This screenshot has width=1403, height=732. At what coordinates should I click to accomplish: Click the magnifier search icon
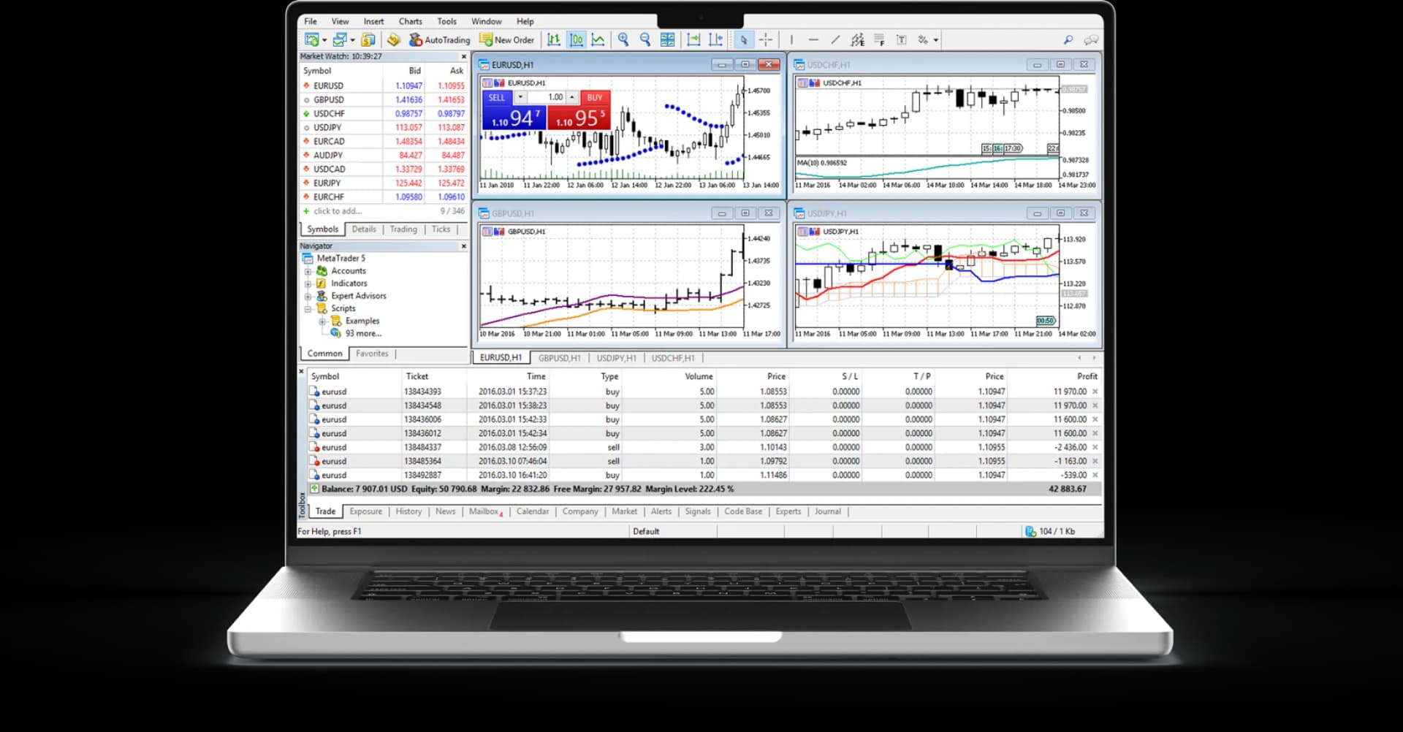click(1068, 39)
